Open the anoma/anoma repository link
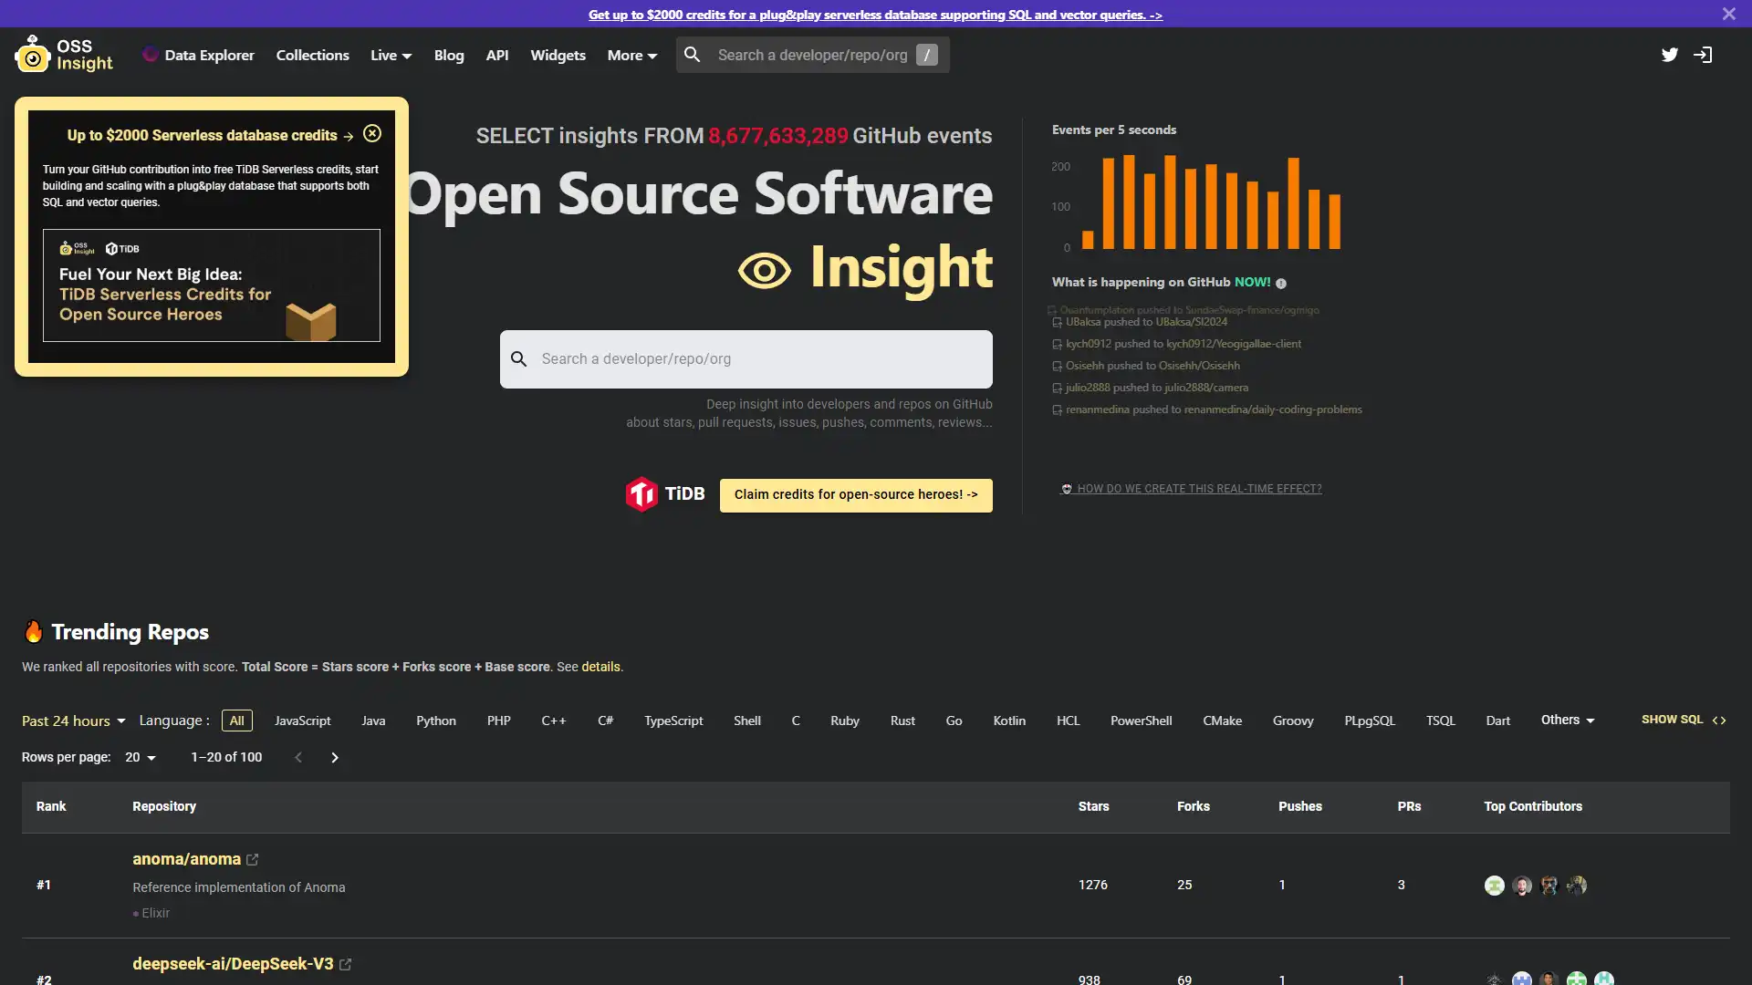The image size is (1752, 985). click(186, 860)
